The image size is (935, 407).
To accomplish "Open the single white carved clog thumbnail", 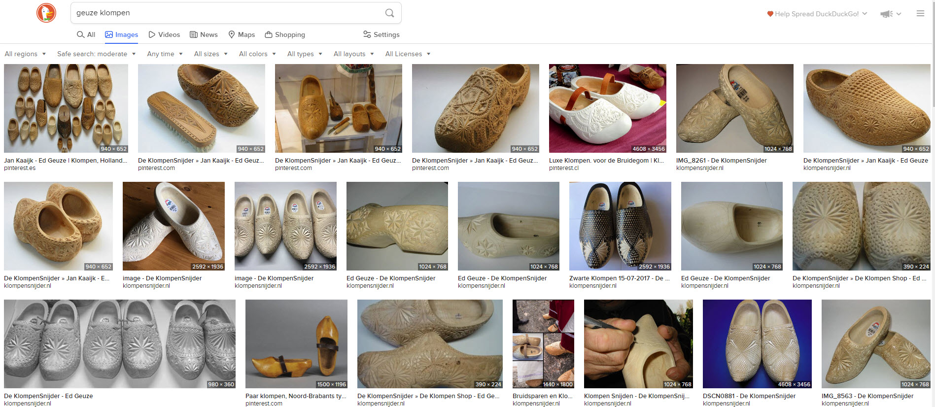I will [173, 226].
